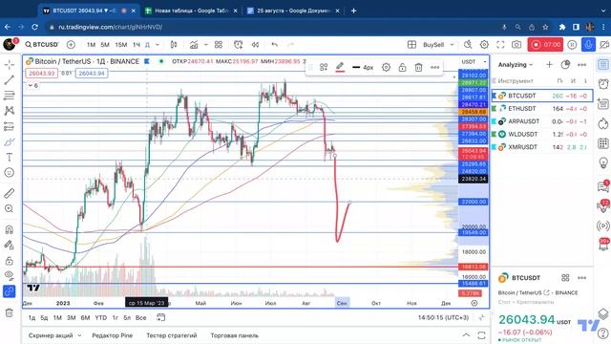Create an alert from top toolbar
Screen dimensions: 611x344
pyautogui.click(x=238, y=45)
